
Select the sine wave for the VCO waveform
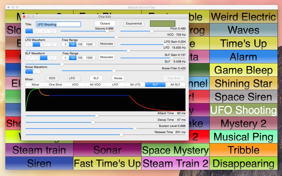click(29, 31)
